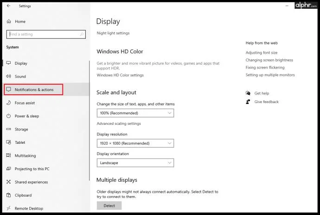320x215 pixels.
Task: Open Remote Desktop settings
Action: click(29, 209)
